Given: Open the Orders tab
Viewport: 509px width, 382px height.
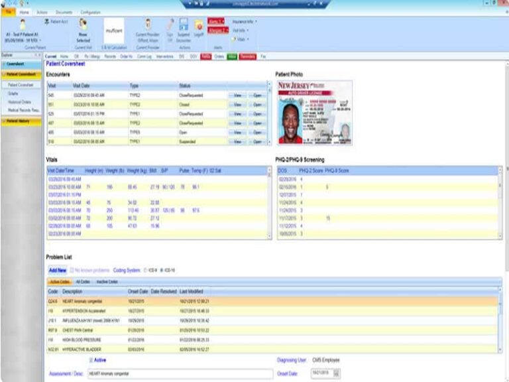Looking at the screenshot, I should tap(219, 56).
